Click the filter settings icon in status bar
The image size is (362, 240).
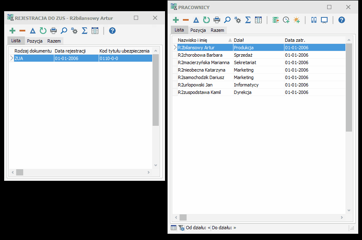[x=182, y=228]
